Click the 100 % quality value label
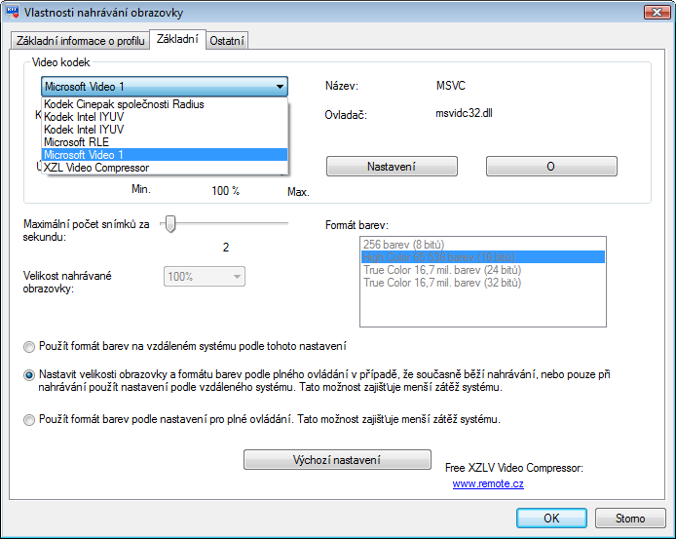The height and width of the screenshot is (539, 676). click(225, 191)
